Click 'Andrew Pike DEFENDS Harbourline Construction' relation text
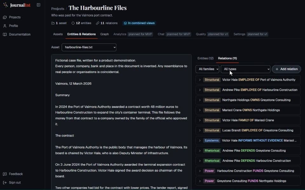The height and width of the screenshot is (190, 305). 257,161
